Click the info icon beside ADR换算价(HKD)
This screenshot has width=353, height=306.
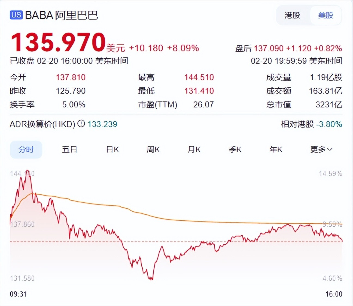point(81,124)
